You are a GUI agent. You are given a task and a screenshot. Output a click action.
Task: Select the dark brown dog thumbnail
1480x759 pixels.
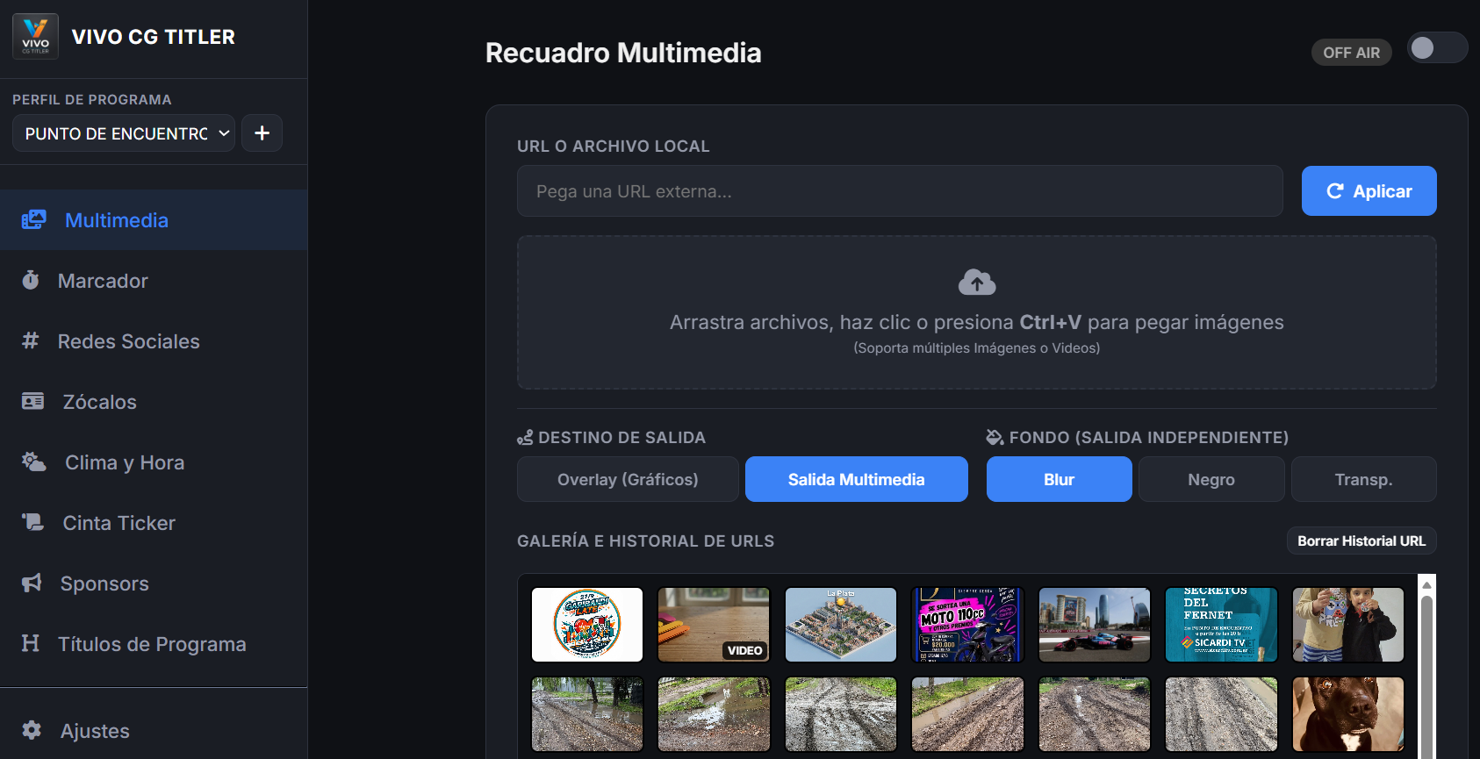[1348, 713]
